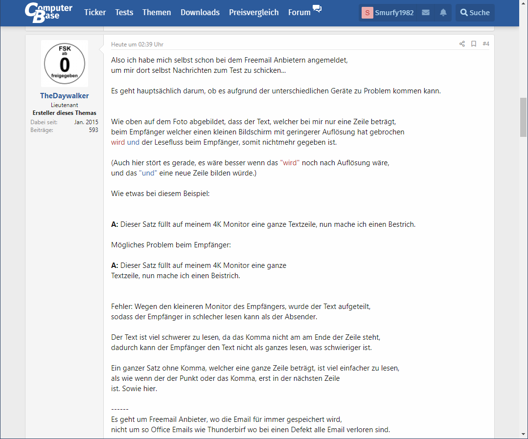Viewport: 528px width, 439px height.
Task: Click the line 'Wie etwas bei diesem Beispiel:'
Action: 161,194
